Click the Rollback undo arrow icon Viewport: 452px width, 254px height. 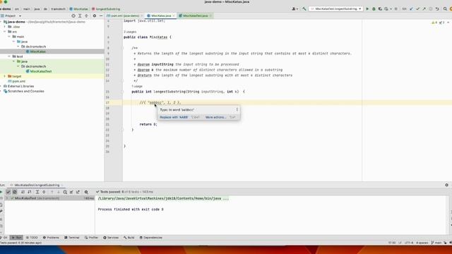click(437, 9)
